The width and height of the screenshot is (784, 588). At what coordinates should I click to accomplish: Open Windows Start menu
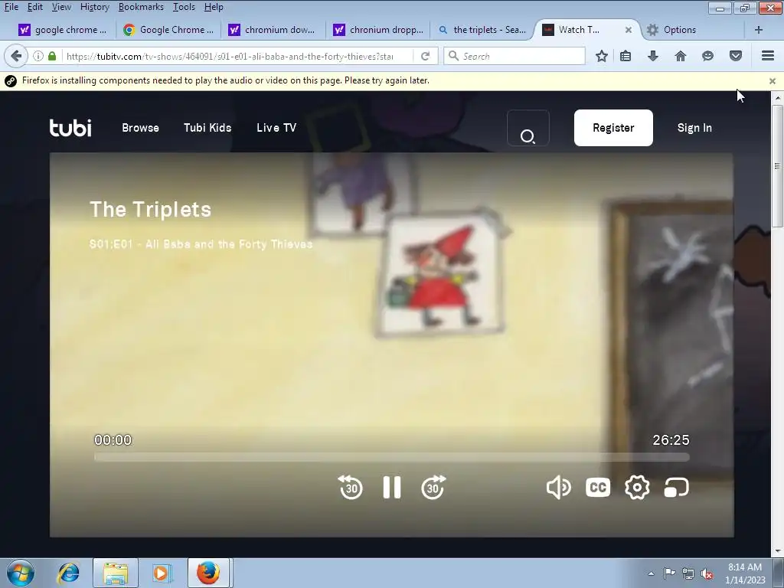pos(20,573)
